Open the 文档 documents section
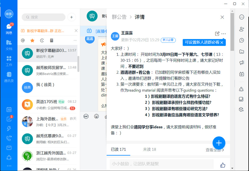This screenshot has width=249, height=171. point(9,45)
